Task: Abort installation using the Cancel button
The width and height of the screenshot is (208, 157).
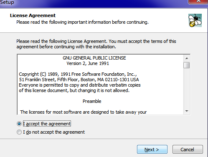Action: (x=188, y=150)
